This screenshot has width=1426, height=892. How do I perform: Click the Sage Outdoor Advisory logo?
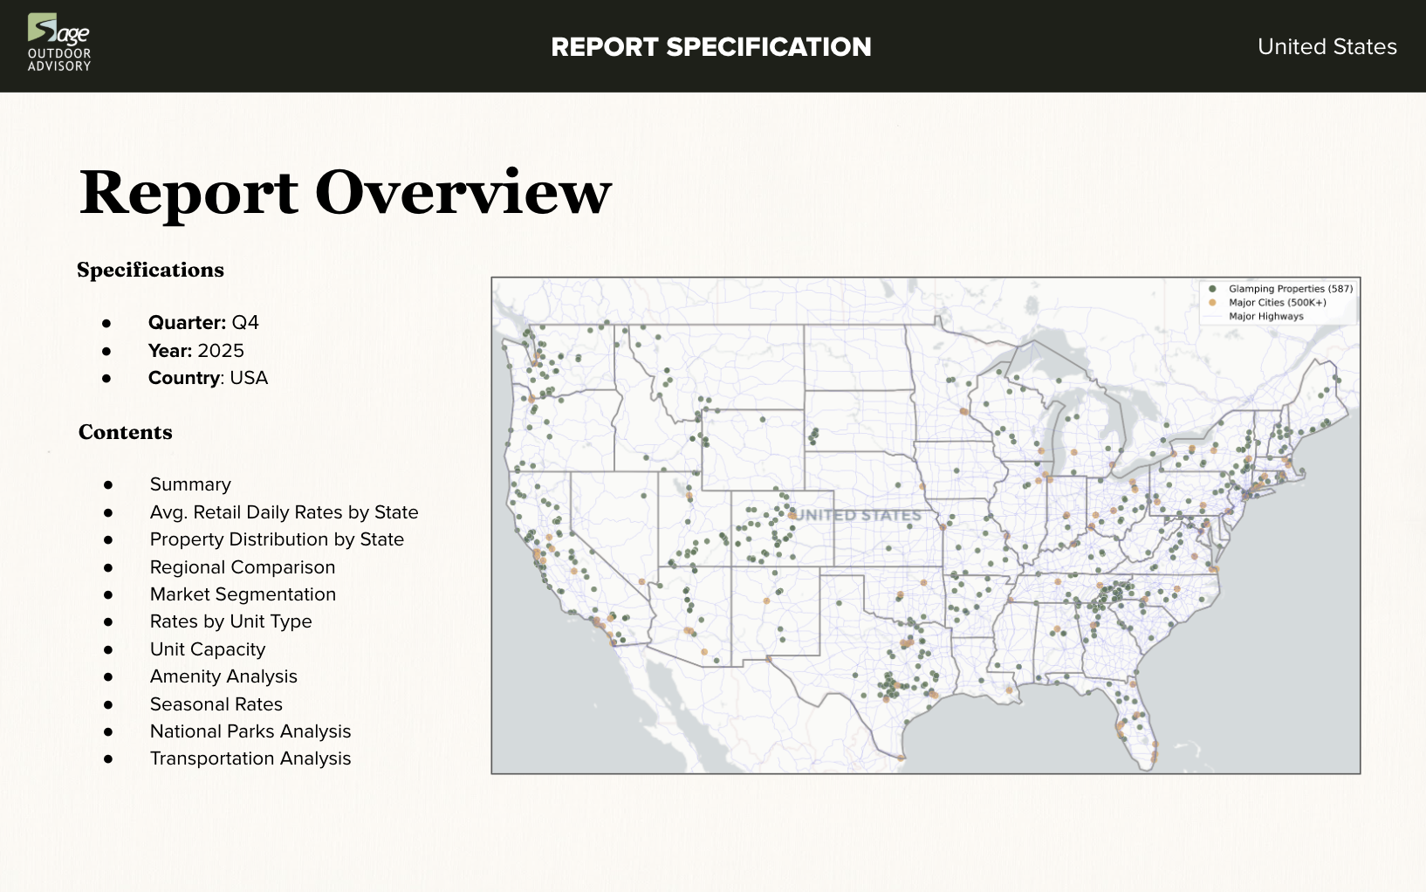click(58, 43)
